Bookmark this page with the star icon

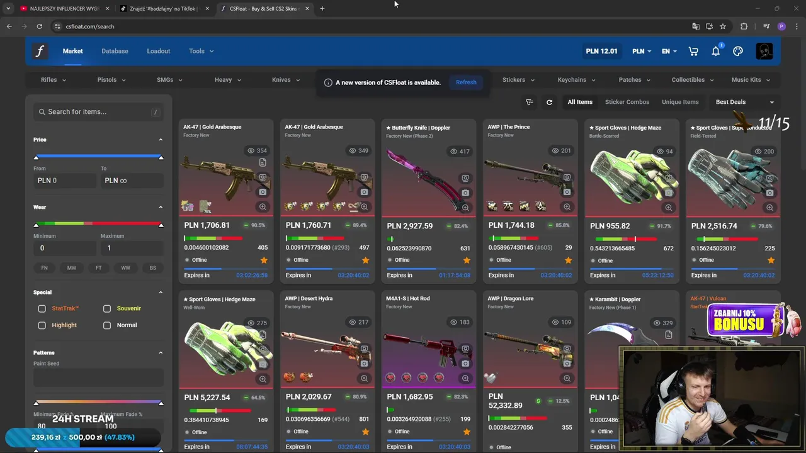pos(723,26)
